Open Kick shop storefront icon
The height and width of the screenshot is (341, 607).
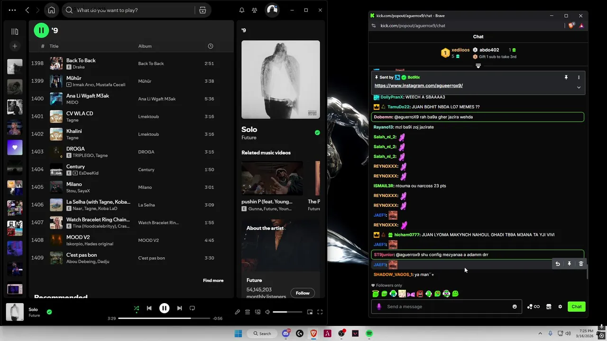[x=549, y=306]
